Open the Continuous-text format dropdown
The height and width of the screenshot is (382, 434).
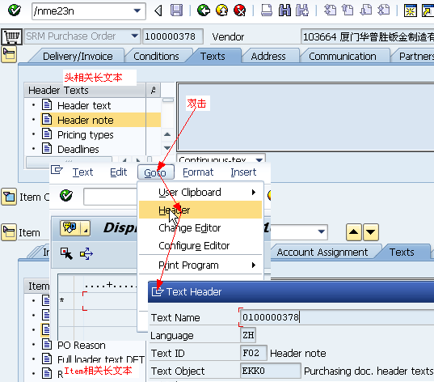[259, 159]
